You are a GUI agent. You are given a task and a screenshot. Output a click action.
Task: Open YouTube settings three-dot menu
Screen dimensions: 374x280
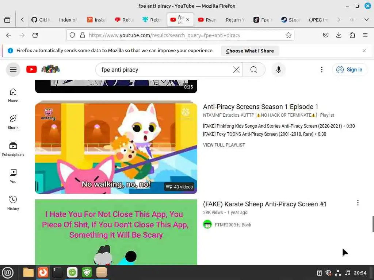click(322, 70)
